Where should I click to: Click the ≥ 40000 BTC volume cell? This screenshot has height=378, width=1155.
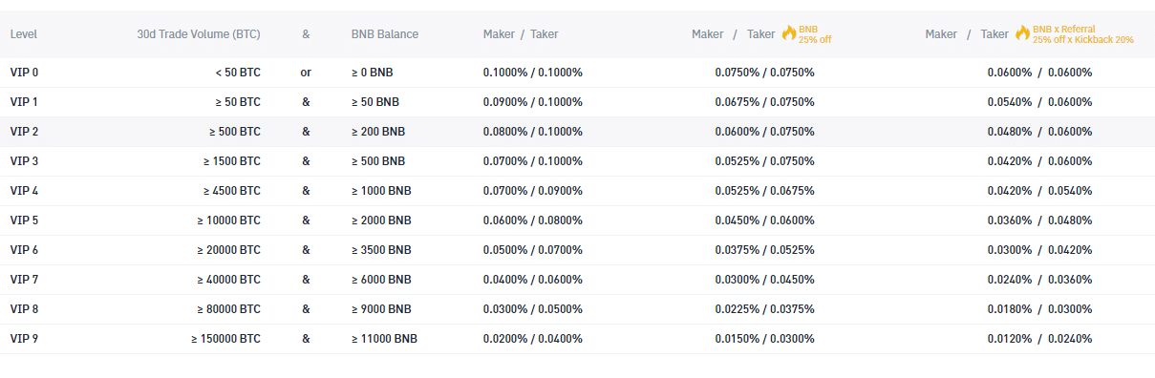coord(229,280)
